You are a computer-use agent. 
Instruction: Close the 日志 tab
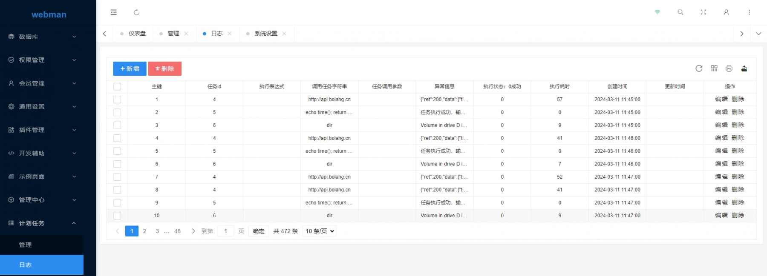point(230,34)
